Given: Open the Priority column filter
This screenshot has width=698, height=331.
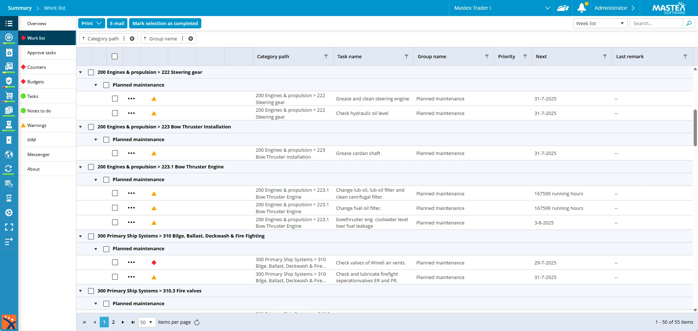Looking at the screenshot, I should pyautogui.click(x=525, y=56).
